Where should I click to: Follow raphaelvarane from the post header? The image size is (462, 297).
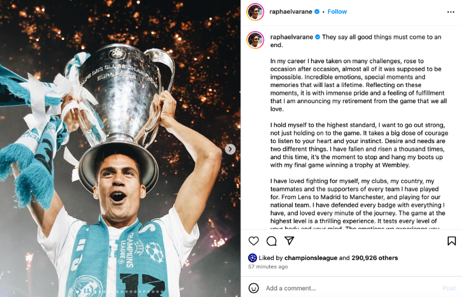[337, 11]
